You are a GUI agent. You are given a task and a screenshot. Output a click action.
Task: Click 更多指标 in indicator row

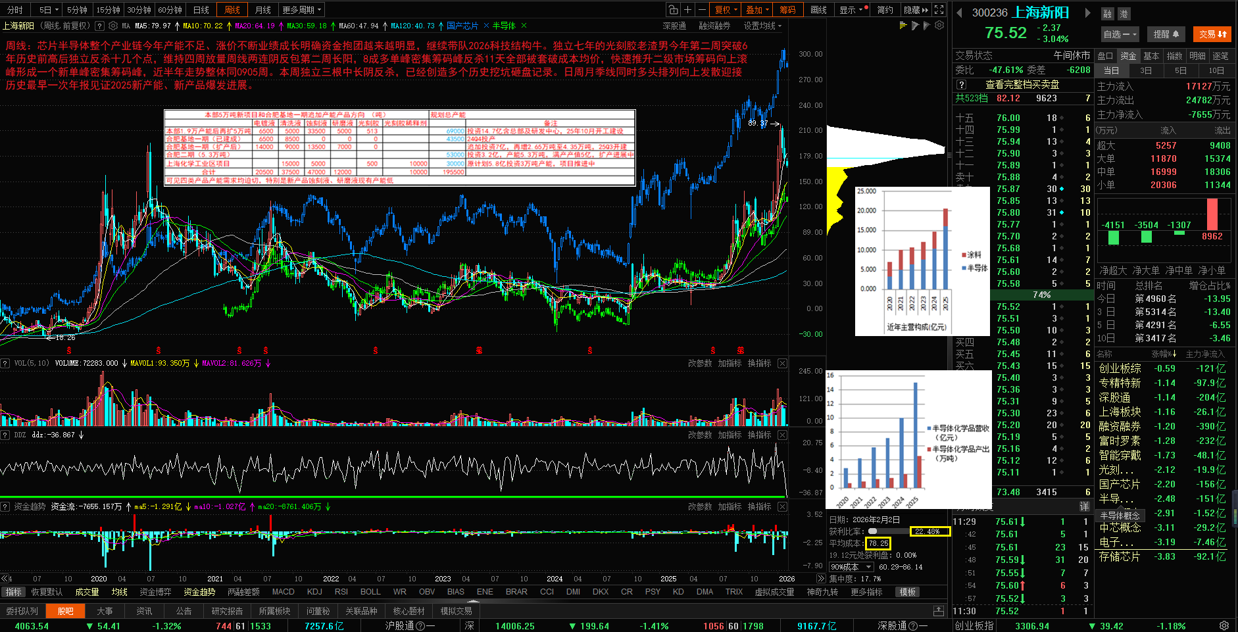click(866, 592)
